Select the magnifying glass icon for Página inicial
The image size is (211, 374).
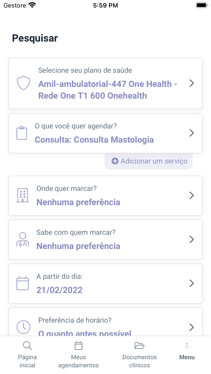[x=27, y=345]
